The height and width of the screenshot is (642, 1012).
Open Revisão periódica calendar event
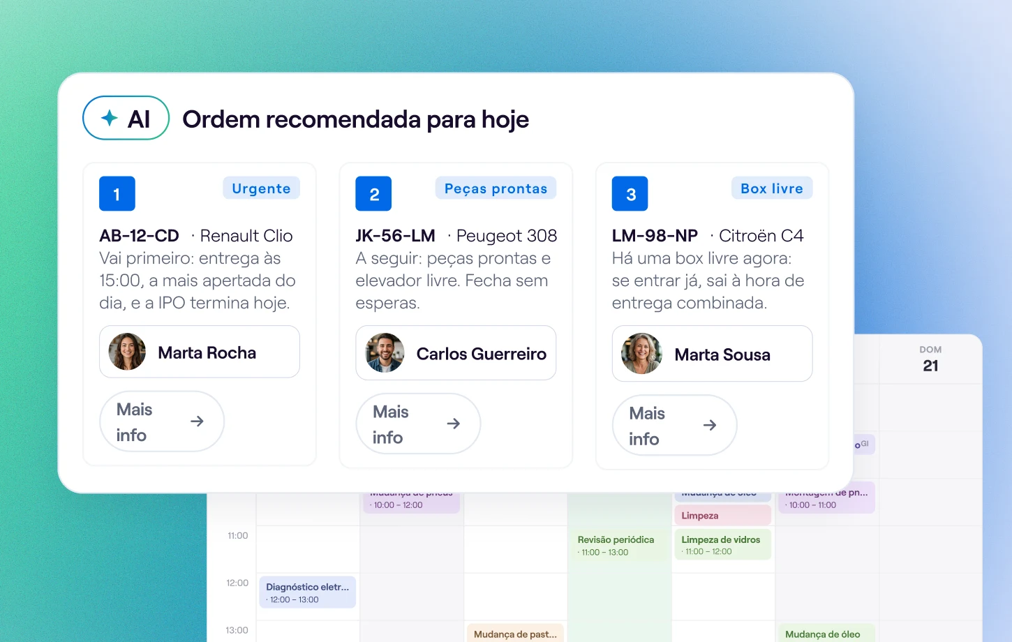click(x=618, y=545)
